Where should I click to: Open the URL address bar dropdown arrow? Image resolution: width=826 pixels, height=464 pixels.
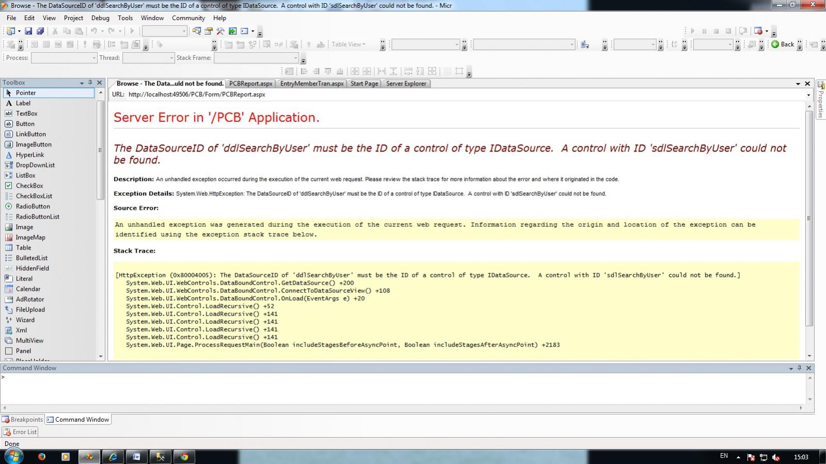point(808,95)
